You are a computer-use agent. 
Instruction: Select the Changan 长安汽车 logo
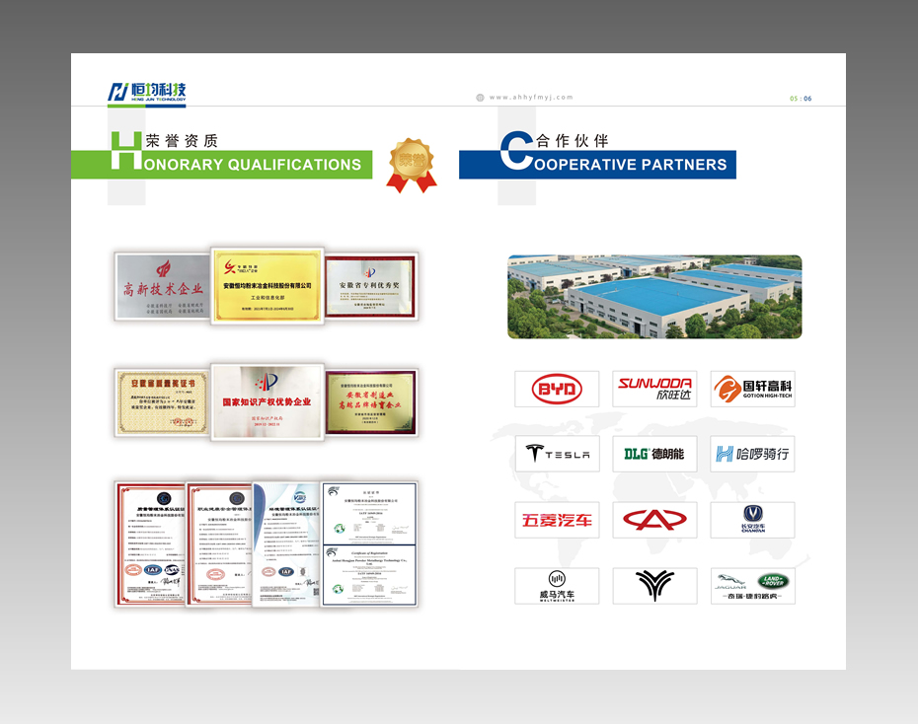coord(753,520)
